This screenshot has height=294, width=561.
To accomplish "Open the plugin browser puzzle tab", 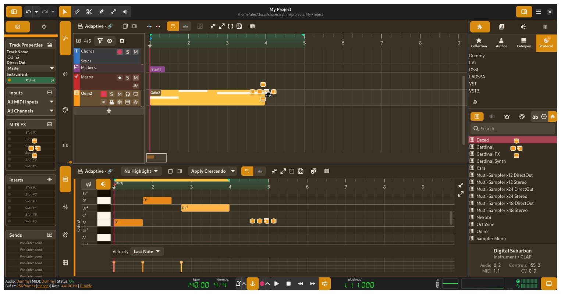I will point(480,27).
